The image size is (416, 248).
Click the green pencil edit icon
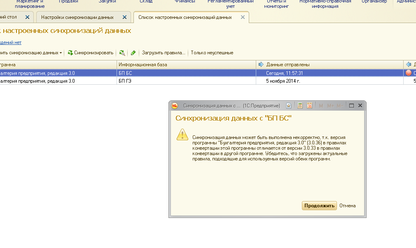click(x=133, y=53)
